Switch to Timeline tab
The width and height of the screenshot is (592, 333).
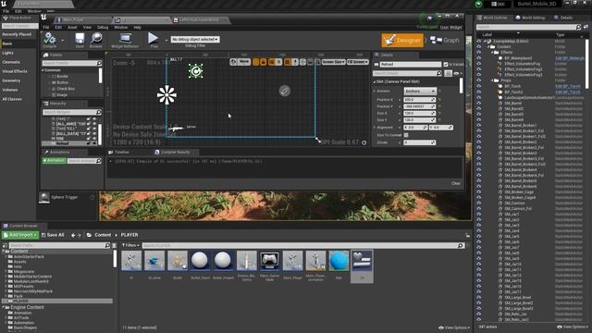(x=119, y=152)
